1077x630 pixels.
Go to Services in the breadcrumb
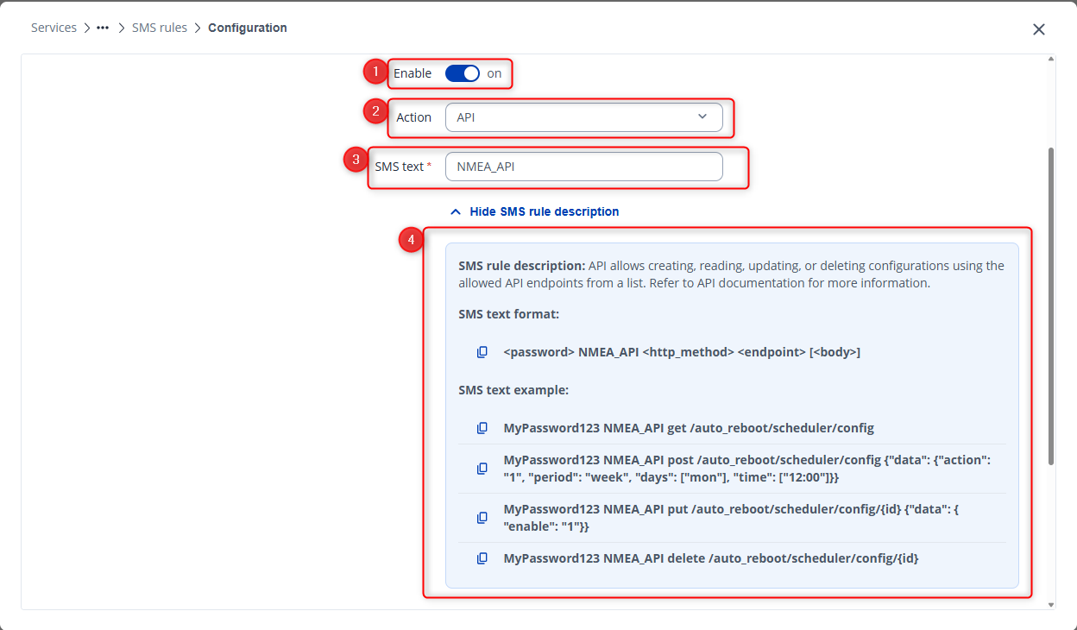point(54,28)
